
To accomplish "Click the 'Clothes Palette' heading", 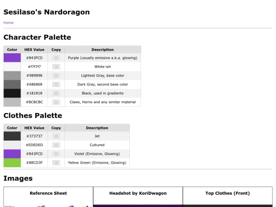I will point(33,116).
